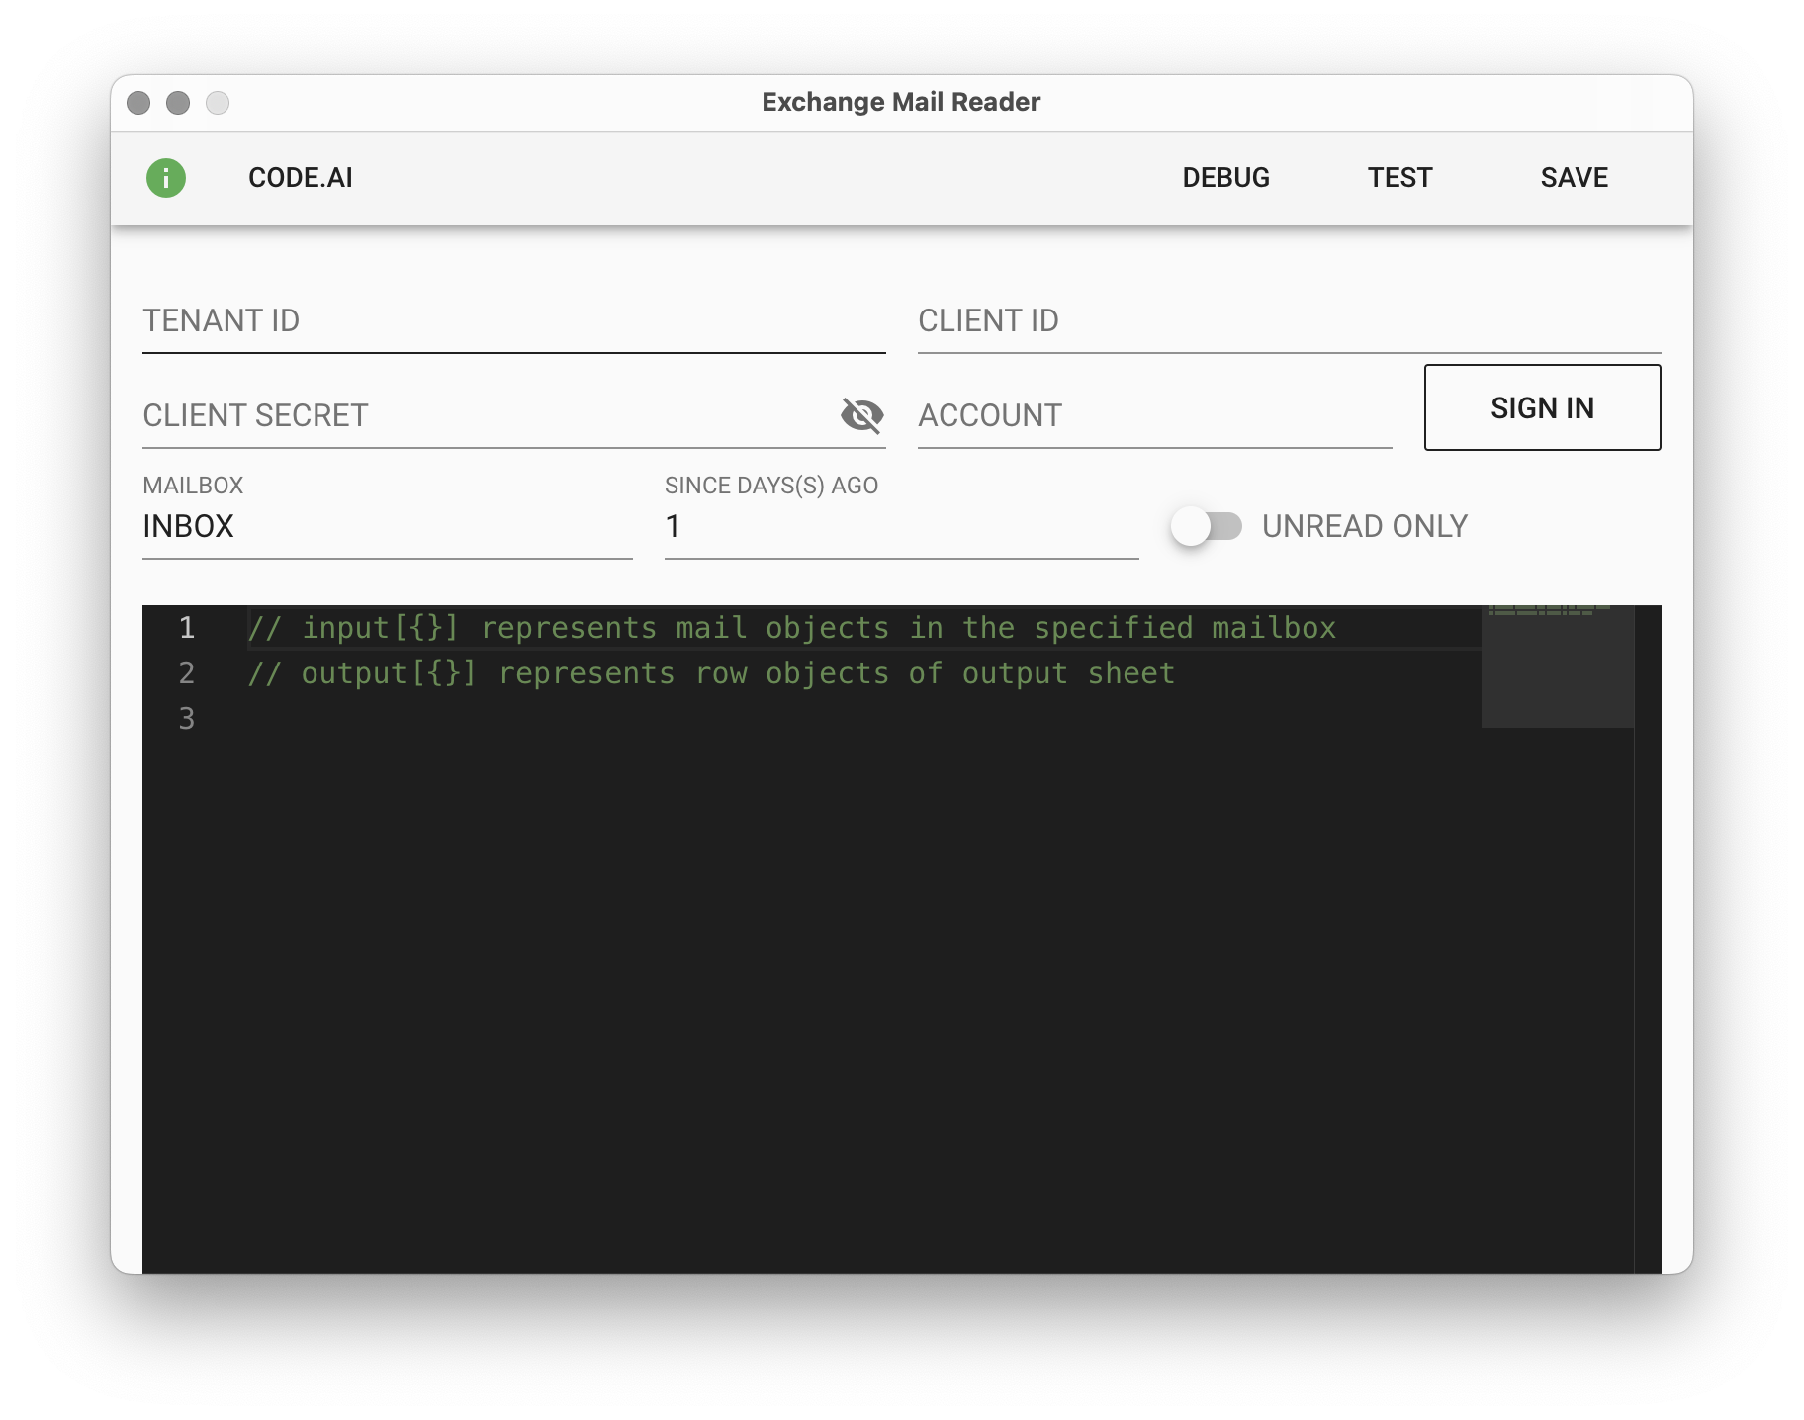Click the green info icon
Screen dimensions: 1804x1420
[x=166, y=178]
